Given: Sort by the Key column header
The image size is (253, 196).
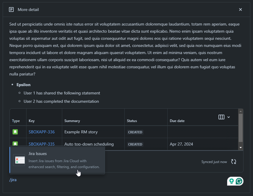Looking at the screenshot, I should coord(32,121).
